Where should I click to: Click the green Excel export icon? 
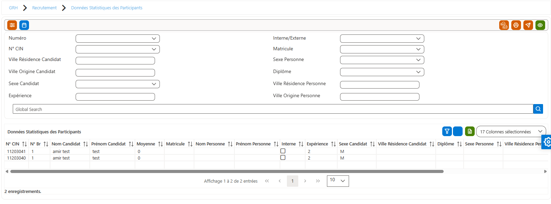[470, 131]
